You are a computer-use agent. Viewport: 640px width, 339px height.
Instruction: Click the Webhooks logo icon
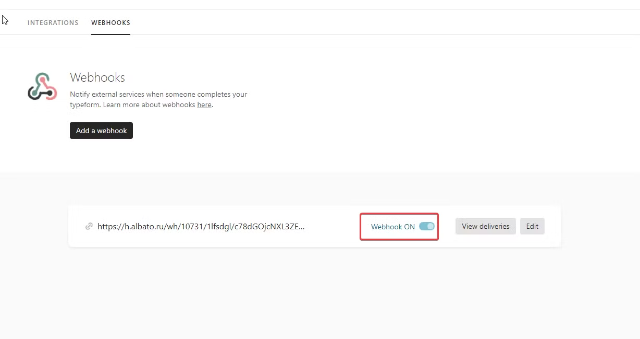tap(42, 87)
